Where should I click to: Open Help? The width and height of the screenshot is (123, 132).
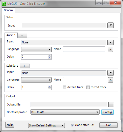point(10,125)
